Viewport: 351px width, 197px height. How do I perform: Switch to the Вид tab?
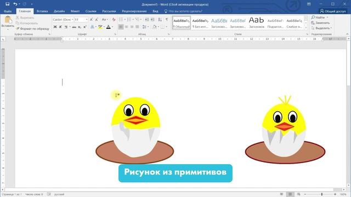[x=155, y=11]
